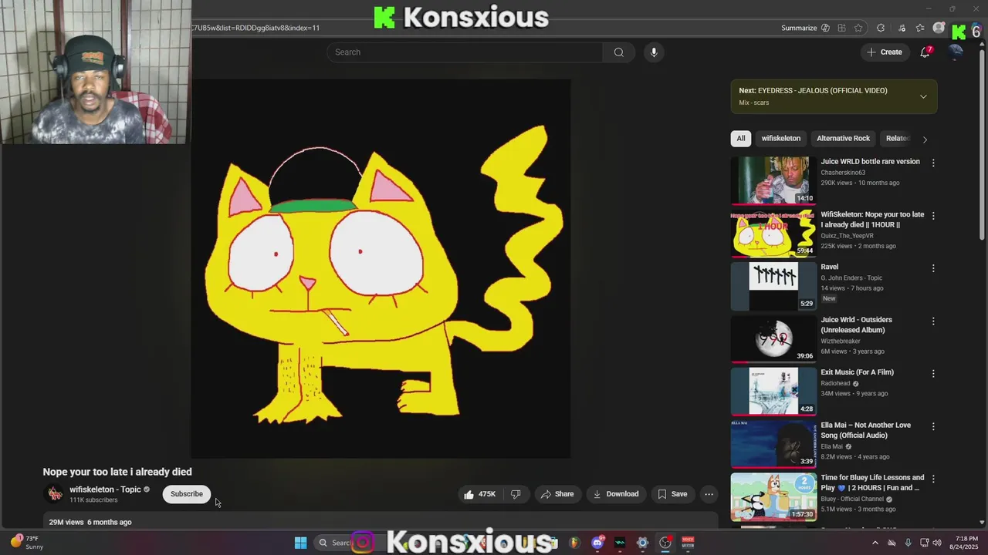The height and width of the screenshot is (555, 988).
Task: Click the 29M views 6 months ago description line
Action: 90,523
